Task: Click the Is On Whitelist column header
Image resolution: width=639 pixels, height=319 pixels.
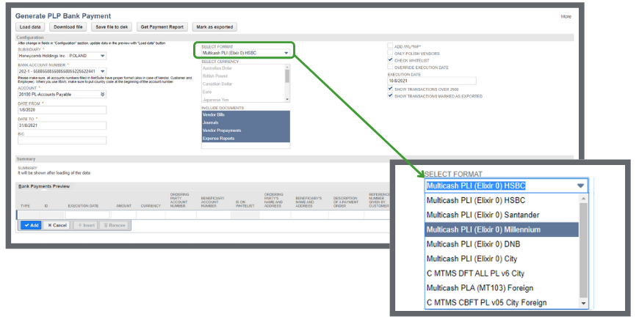Action: coord(245,204)
